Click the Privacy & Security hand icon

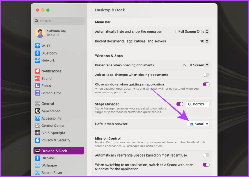tap(37, 140)
